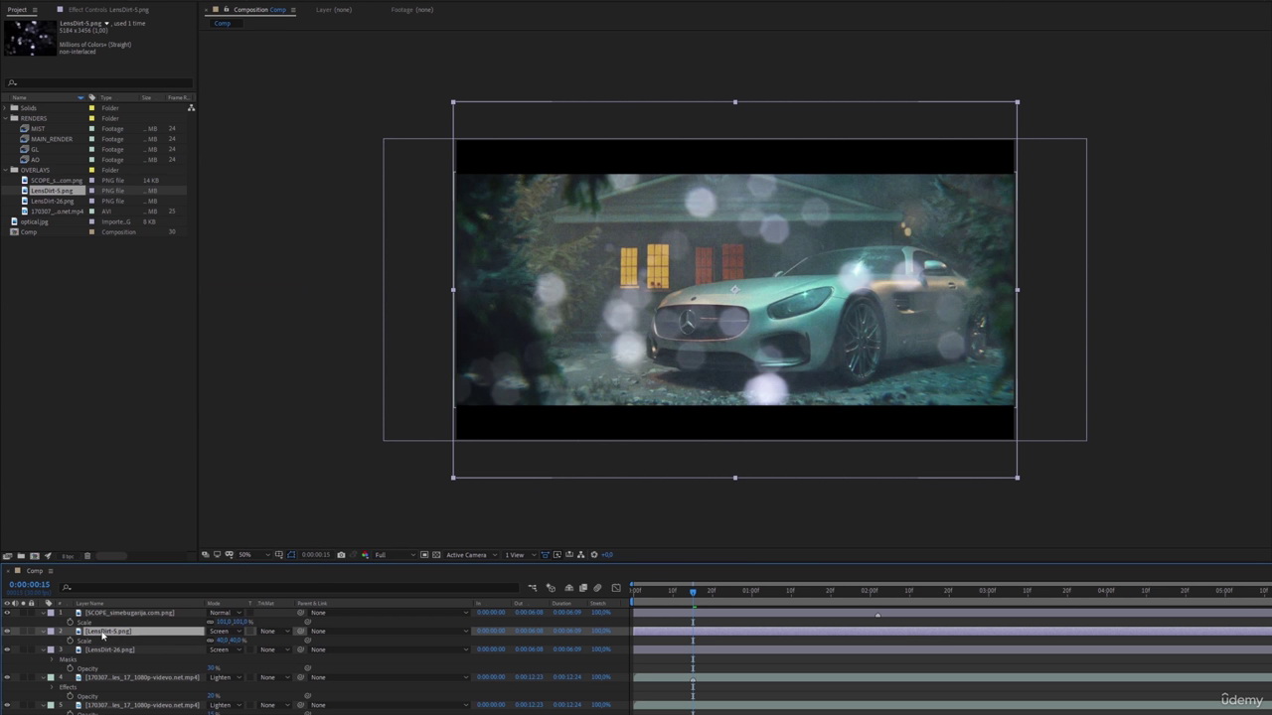Click the label tag column header in Project
Viewport: 1272px width, 715px height.
point(92,97)
